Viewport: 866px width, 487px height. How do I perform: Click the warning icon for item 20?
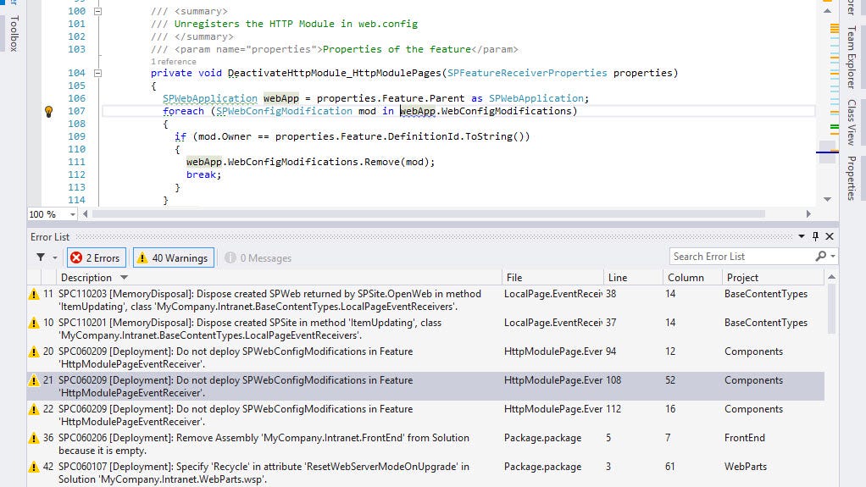(34, 351)
